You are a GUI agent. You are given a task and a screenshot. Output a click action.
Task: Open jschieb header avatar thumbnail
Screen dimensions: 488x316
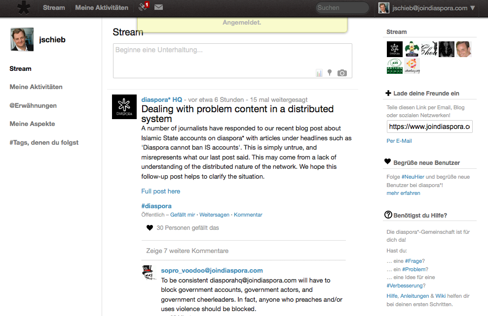[384, 8]
